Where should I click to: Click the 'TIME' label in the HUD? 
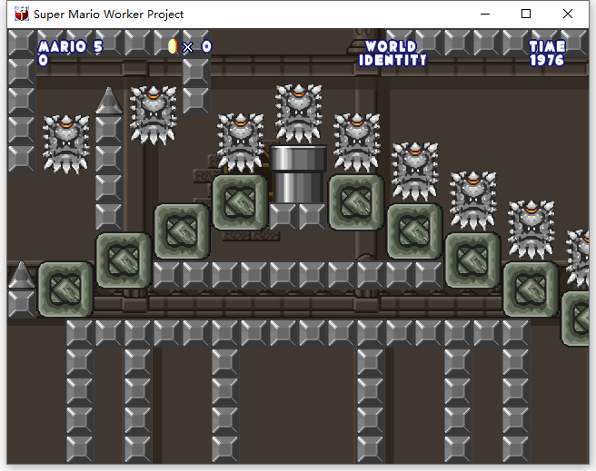point(547,46)
